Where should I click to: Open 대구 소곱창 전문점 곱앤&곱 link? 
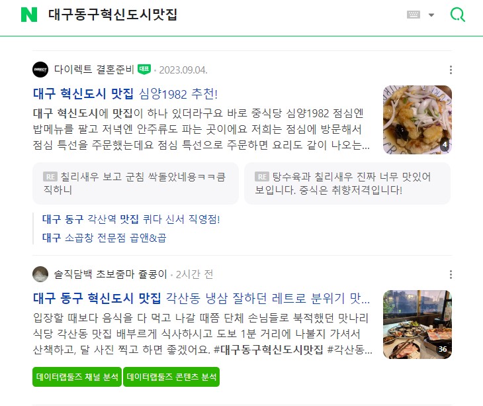(x=104, y=238)
